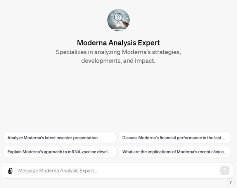Click the ellipsis ending the clinical implications suggestion
Viewport: 237px width, 188px height.
click(225, 152)
